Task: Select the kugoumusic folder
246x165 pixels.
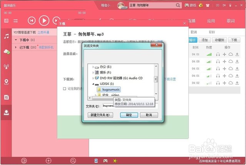Action: click(x=109, y=89)
